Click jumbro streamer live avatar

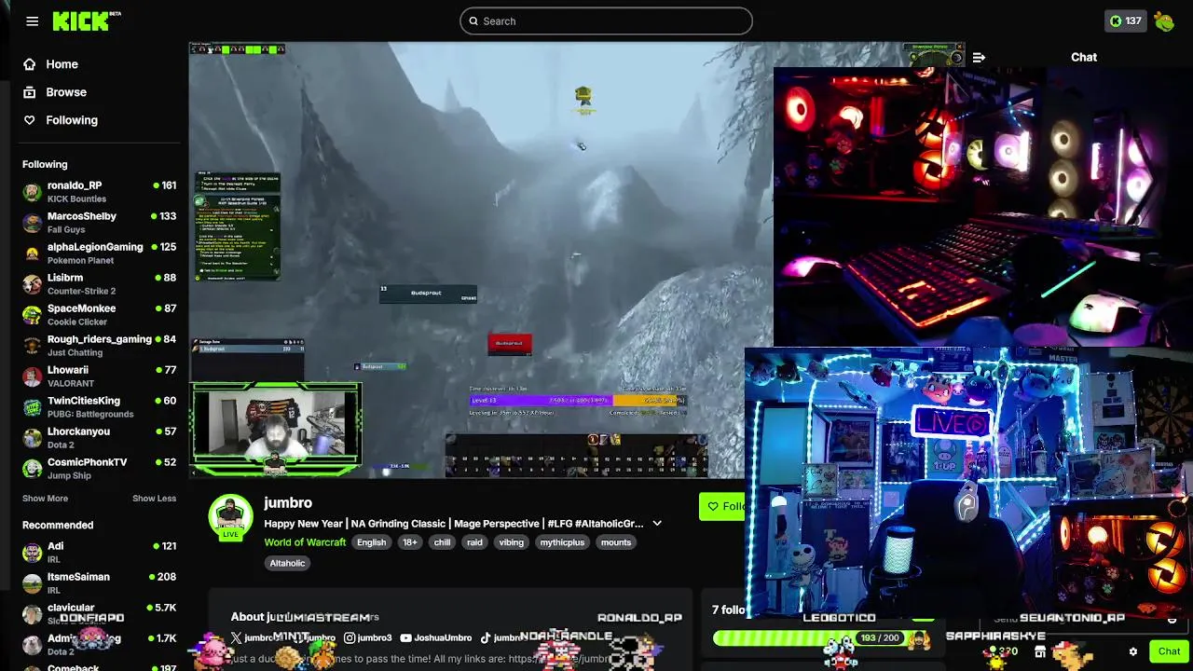[230, 516]
